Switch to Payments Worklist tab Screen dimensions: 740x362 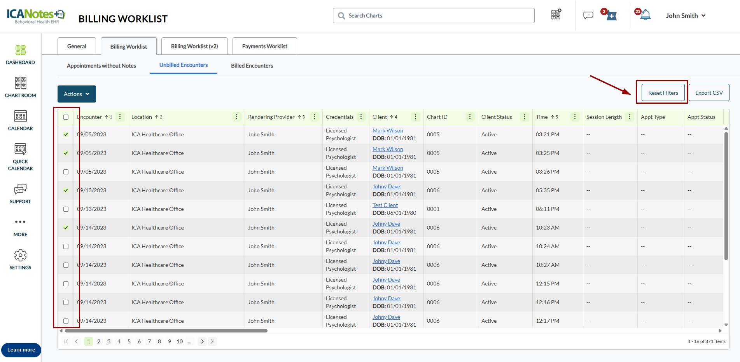(264, 46)
